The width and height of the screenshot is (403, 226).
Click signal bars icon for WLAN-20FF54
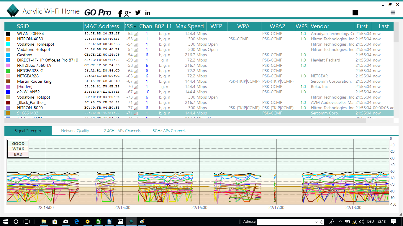136,34
